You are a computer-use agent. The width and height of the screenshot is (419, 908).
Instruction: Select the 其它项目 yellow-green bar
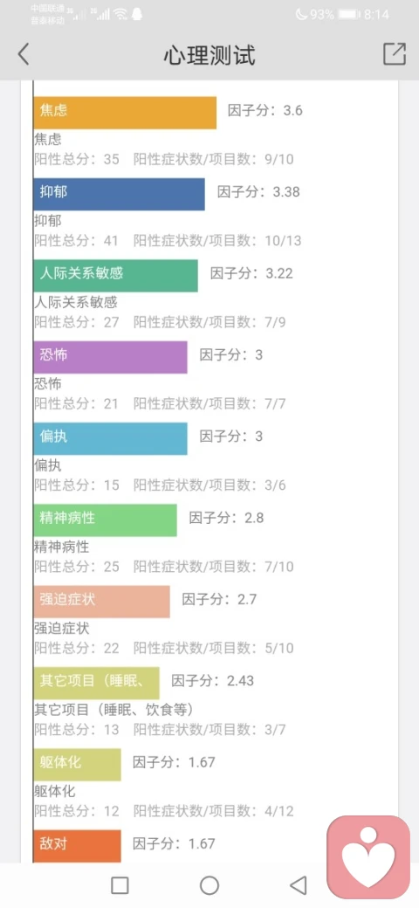[x=97, y=684]
